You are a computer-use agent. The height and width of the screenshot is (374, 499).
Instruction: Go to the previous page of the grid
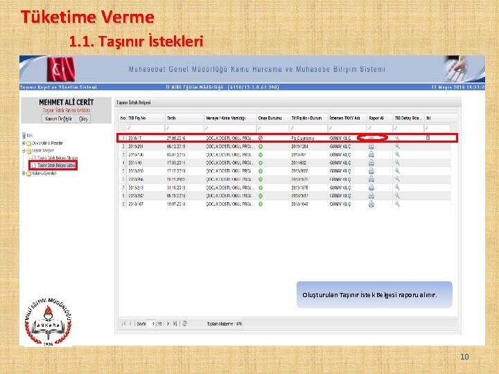[130, 323]
